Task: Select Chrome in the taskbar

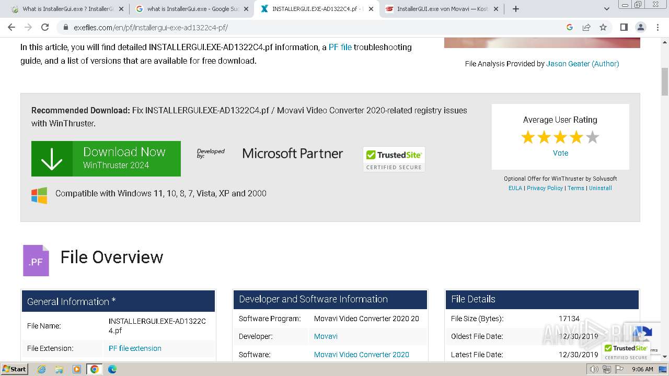Action: (94, 369)
